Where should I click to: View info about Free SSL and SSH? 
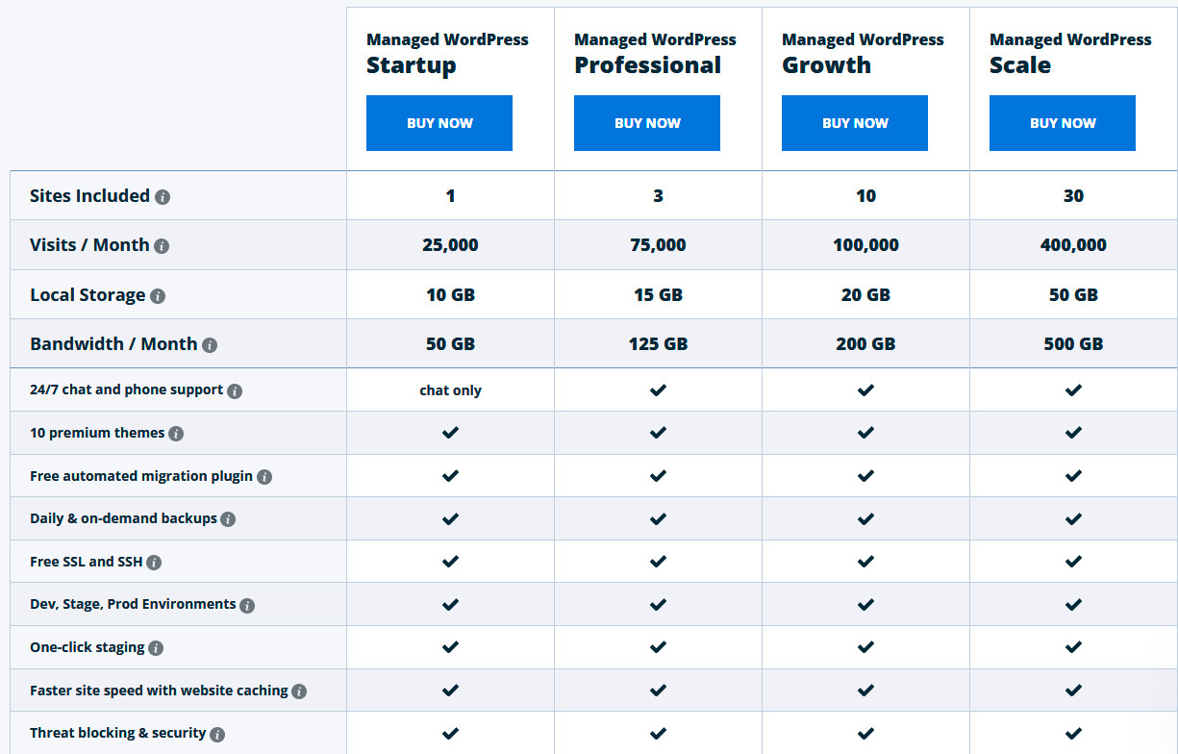tap(154, 562)
